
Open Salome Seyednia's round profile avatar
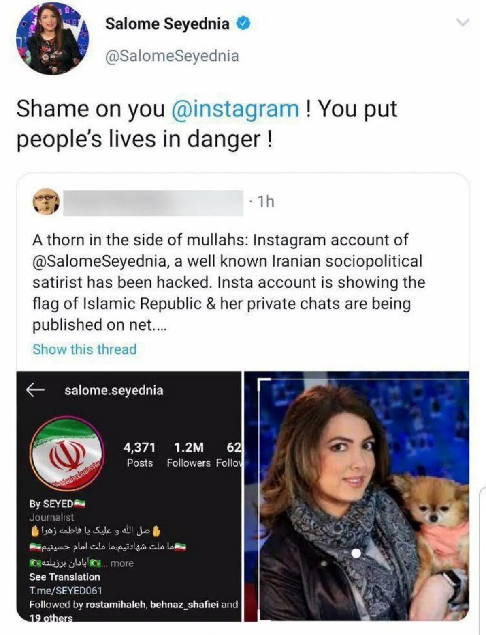point(52,39)
